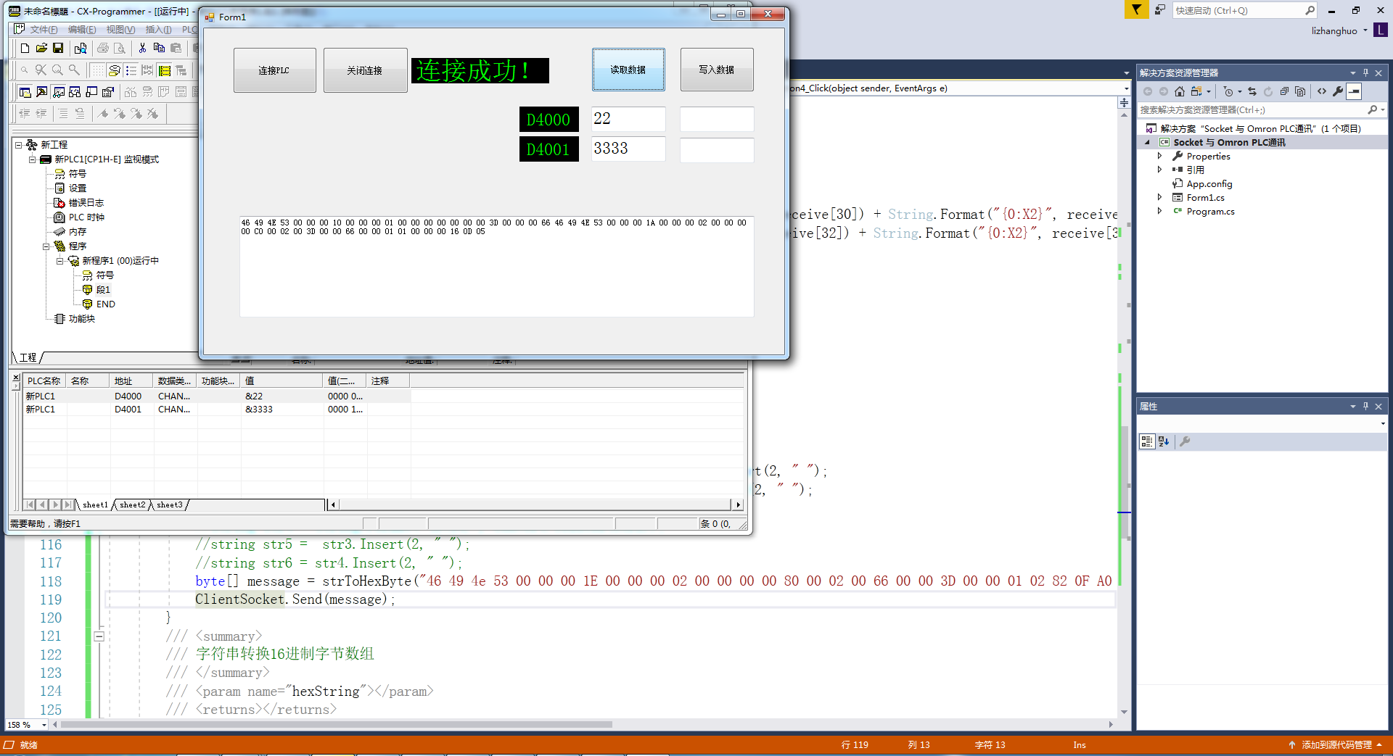Sync with active document in Solution Explorer
The height and width of the screenshot is (756, 1393).
(x=1253, y=92)
